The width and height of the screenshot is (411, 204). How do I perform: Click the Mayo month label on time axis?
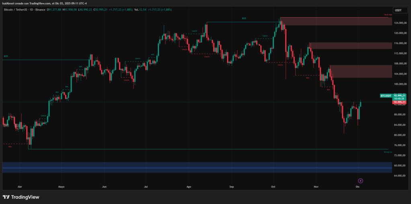pos(61,187)
